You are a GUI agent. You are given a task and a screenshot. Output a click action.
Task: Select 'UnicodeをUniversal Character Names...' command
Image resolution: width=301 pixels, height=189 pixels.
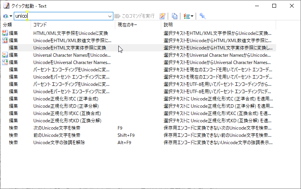(x=72, y=62)
